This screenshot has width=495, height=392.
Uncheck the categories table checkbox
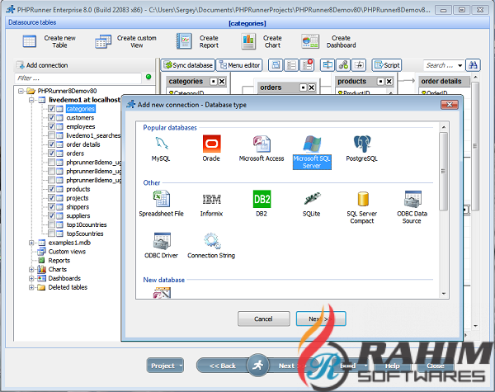pos(51,108)
